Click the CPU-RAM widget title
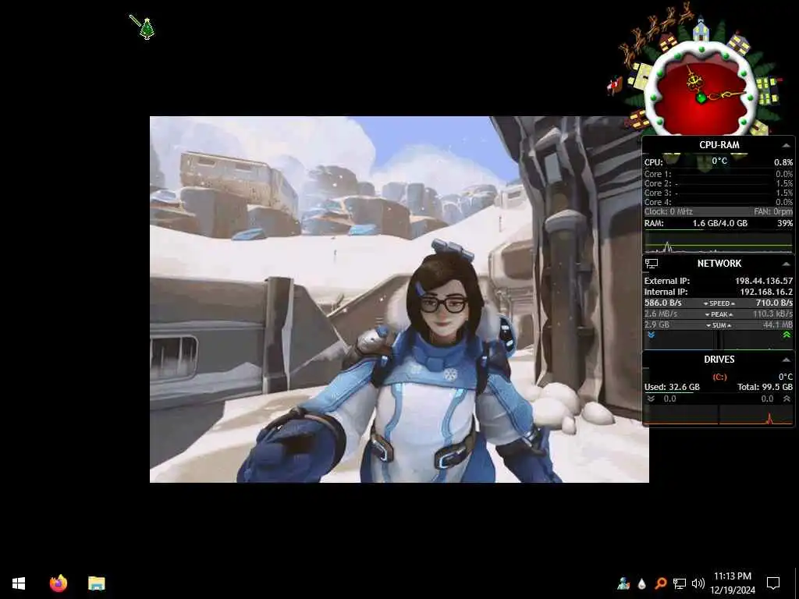This screenshot has width=799, height=599. coord(719,145)
